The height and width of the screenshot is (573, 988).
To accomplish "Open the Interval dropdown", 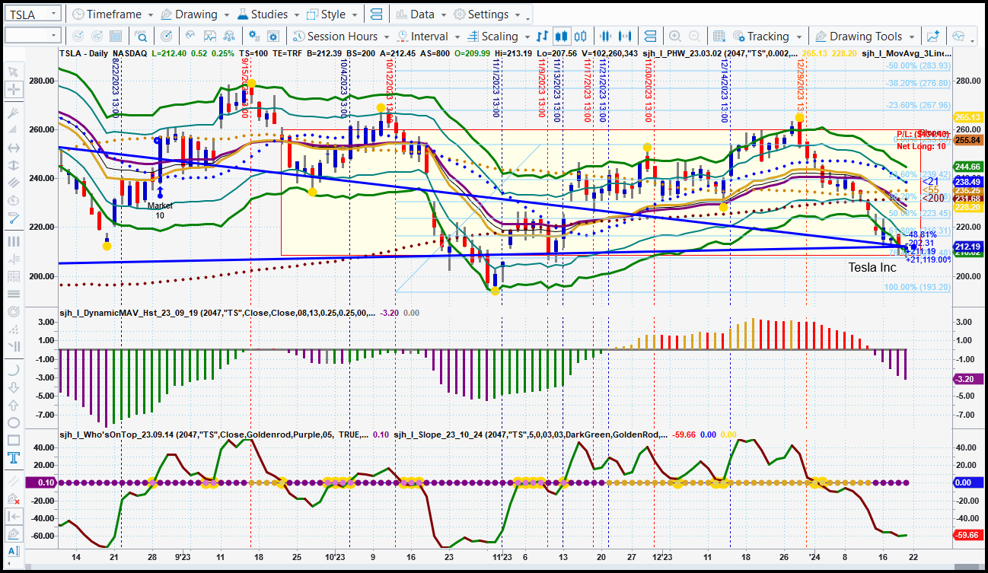I will click(429, 36).
